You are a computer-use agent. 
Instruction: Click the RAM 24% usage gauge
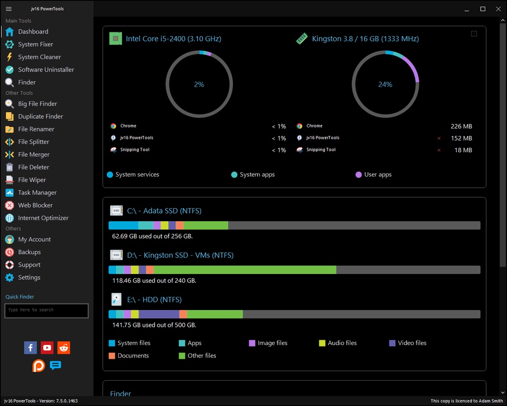pyautogui.click(x=385, y=84)
